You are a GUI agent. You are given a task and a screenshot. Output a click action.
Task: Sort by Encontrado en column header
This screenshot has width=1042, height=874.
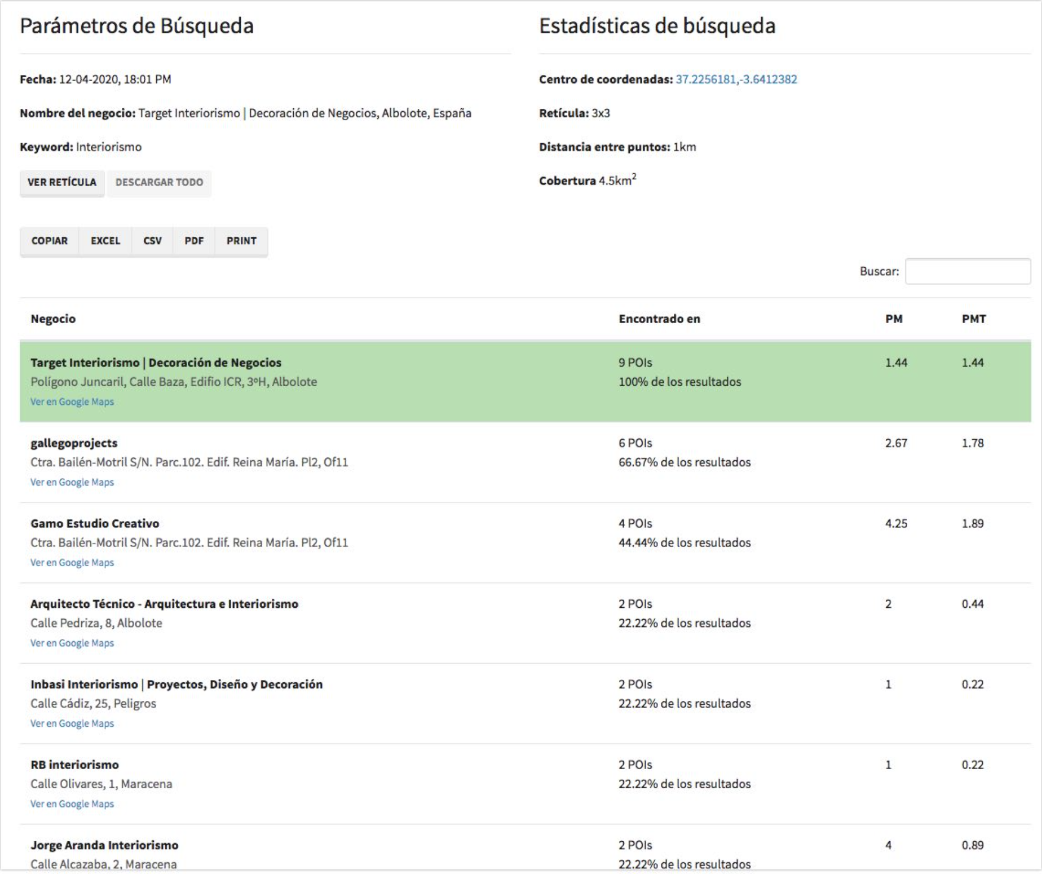click(659, 319)
